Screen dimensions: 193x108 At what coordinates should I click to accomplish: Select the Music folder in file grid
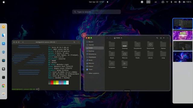point(112,55)
